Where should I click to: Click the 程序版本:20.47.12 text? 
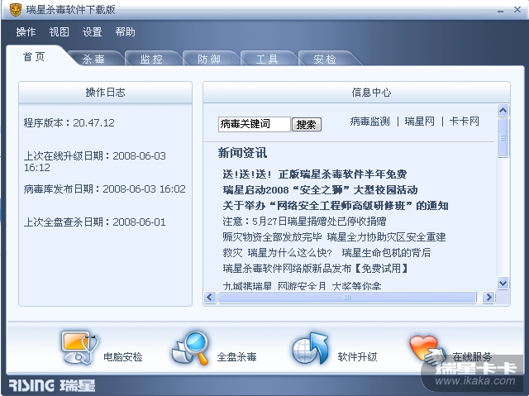click(69, 122)
